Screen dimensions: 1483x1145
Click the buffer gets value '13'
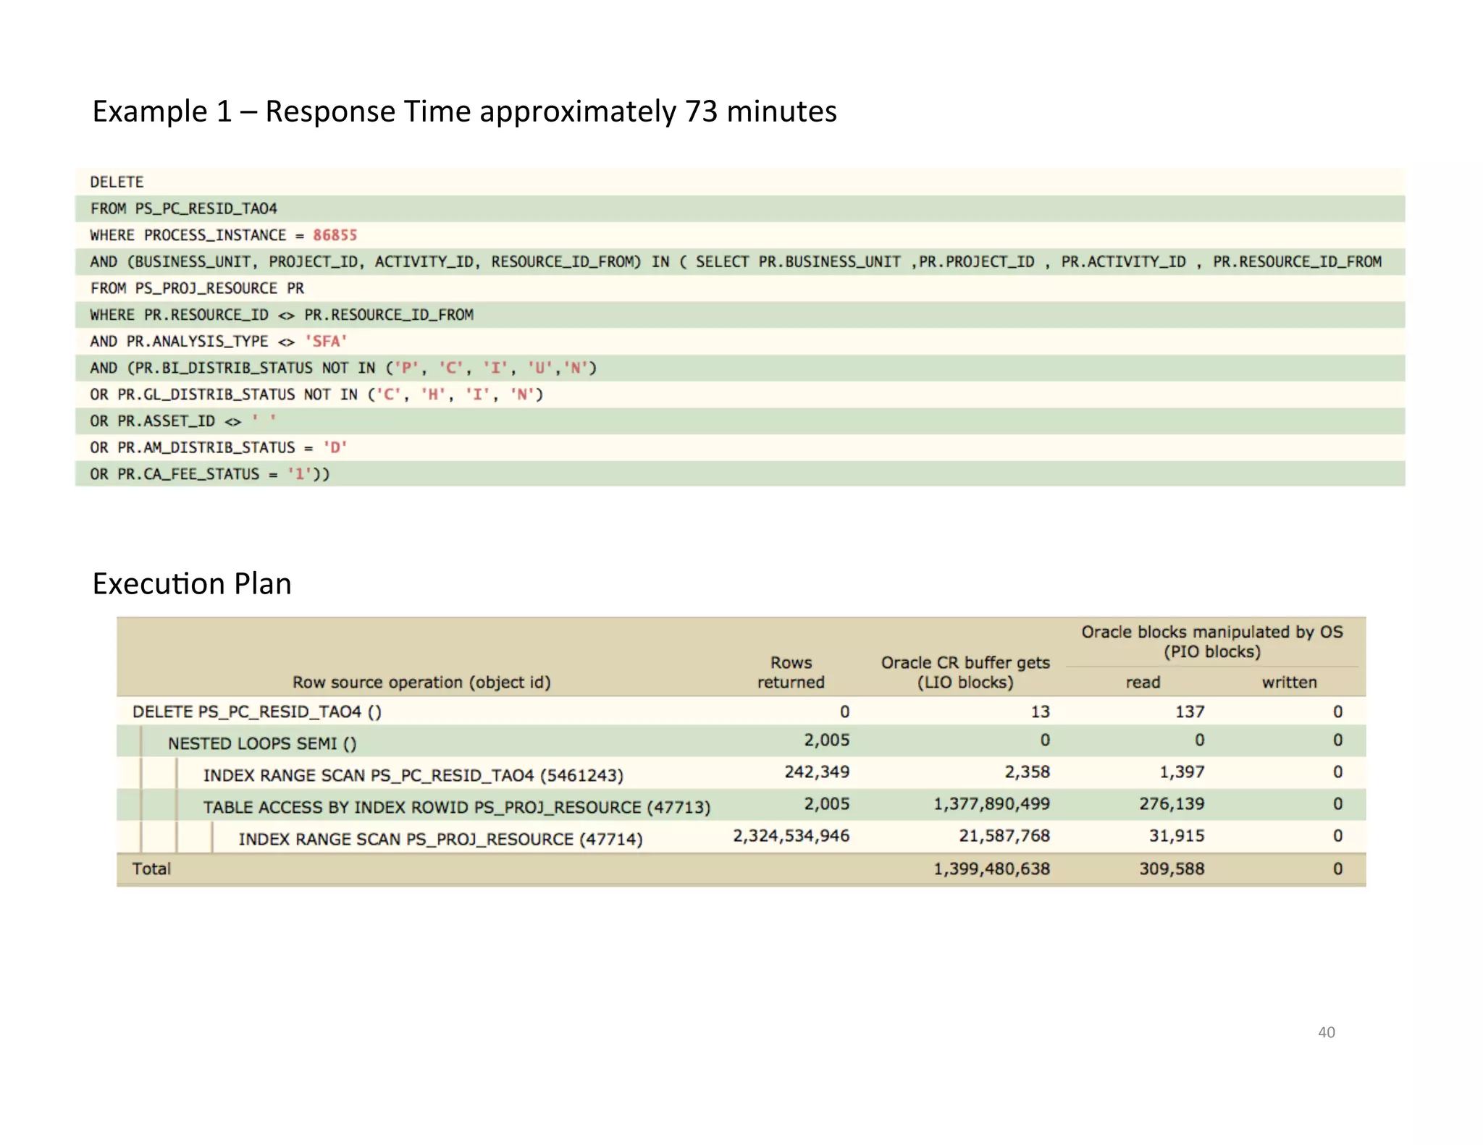coord(1041,711)
